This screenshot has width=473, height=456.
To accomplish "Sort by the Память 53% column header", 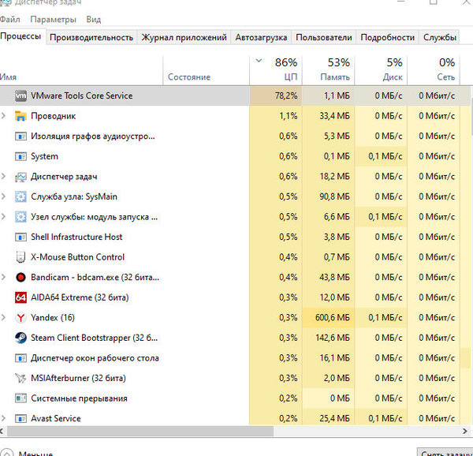I will [328, 71].
